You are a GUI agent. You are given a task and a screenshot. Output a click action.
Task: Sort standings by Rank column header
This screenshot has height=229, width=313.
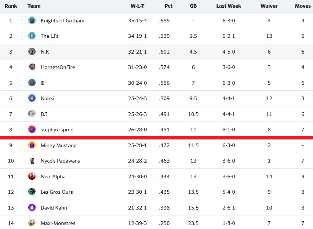[11, 6]
